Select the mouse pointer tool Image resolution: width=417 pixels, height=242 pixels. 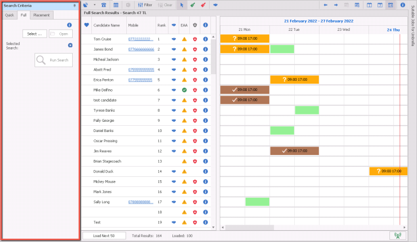click(x=182, y=4)
